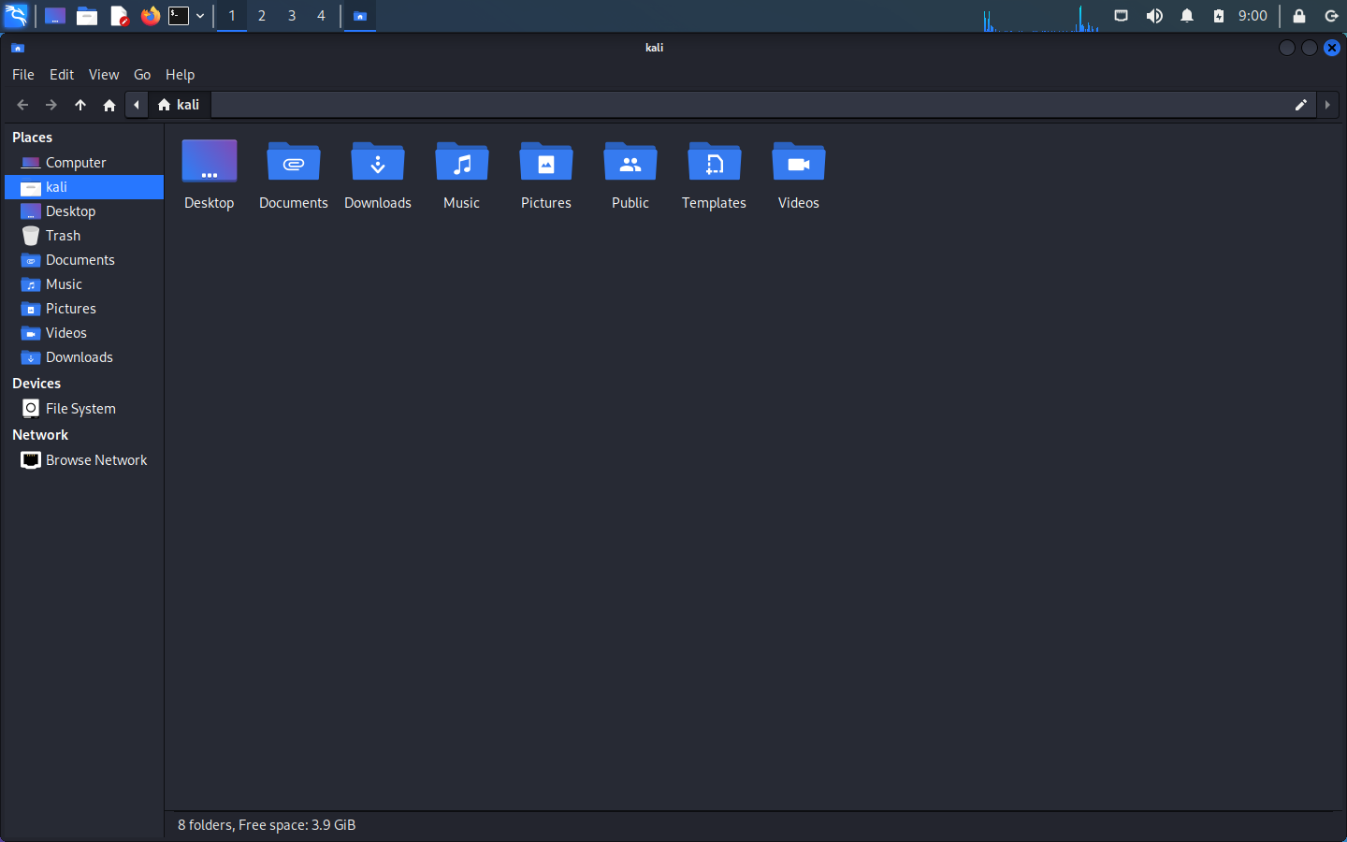
Task: Click the right scroll arrow in path bar
Action: (x=1327, y=105)
